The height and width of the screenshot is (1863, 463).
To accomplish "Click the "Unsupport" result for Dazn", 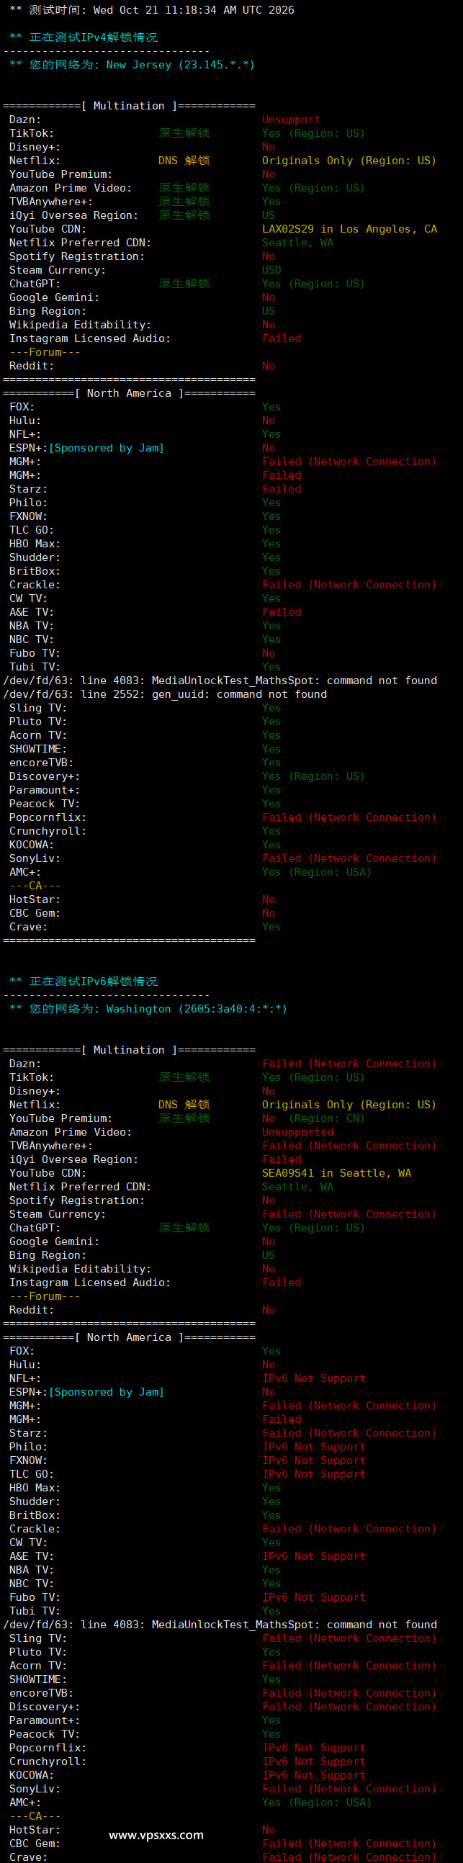I will click(x=291, y=120).
